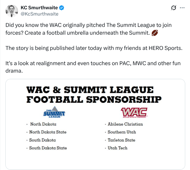This screenshot has width=190, height=170.
Task: Click the KC Smurthwaite display name
Action: pos(39,8)
